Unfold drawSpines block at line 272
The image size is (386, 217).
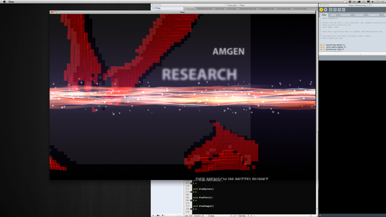coord(191,192)
